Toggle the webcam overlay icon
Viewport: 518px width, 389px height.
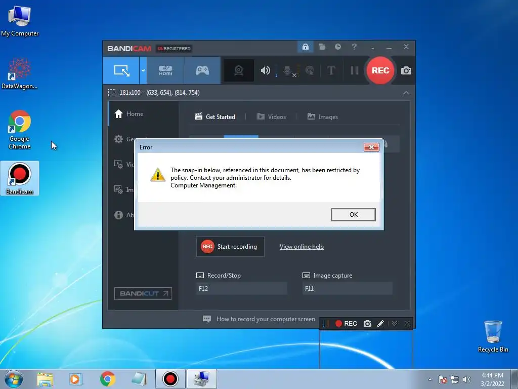(x=239, y=70)
